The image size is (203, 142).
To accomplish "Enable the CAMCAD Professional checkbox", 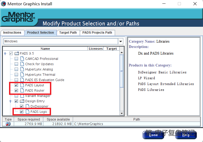I will (16, 59).
